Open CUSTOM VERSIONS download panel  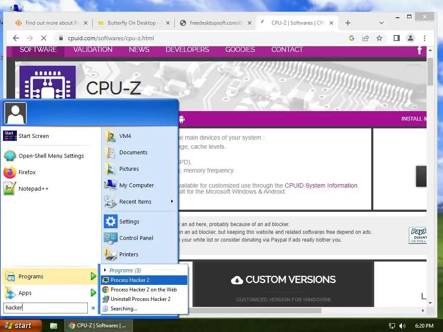283,284
